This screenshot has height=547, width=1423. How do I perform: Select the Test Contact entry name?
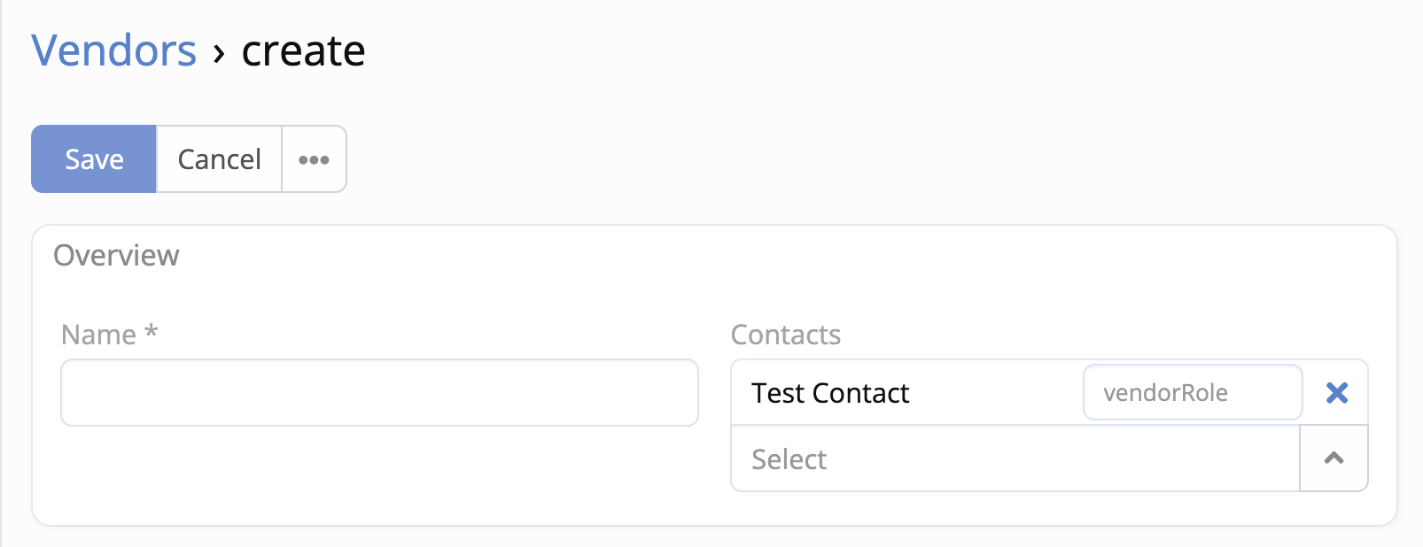tap(830, 393)
